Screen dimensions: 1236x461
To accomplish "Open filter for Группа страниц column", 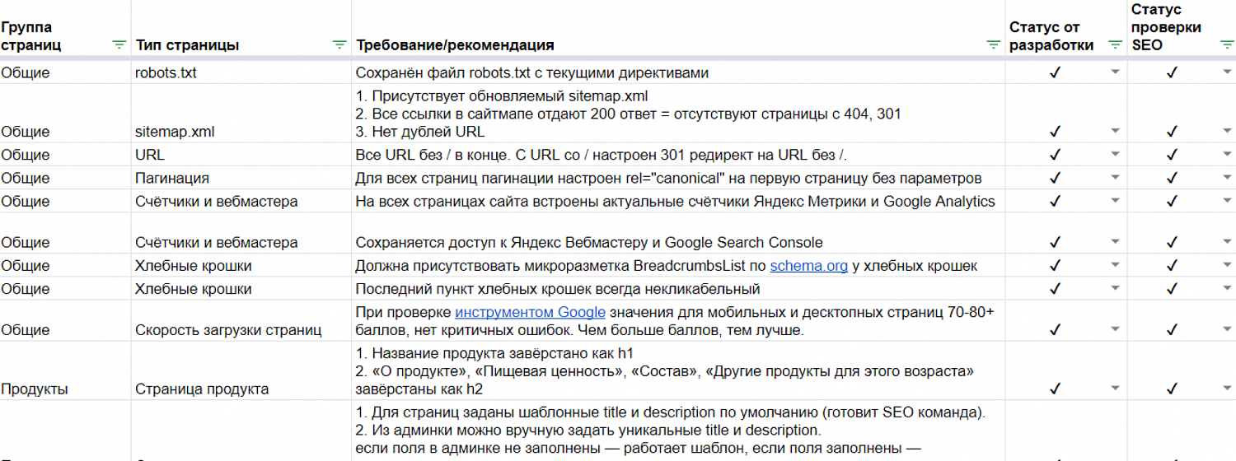I will click(119, 45).
